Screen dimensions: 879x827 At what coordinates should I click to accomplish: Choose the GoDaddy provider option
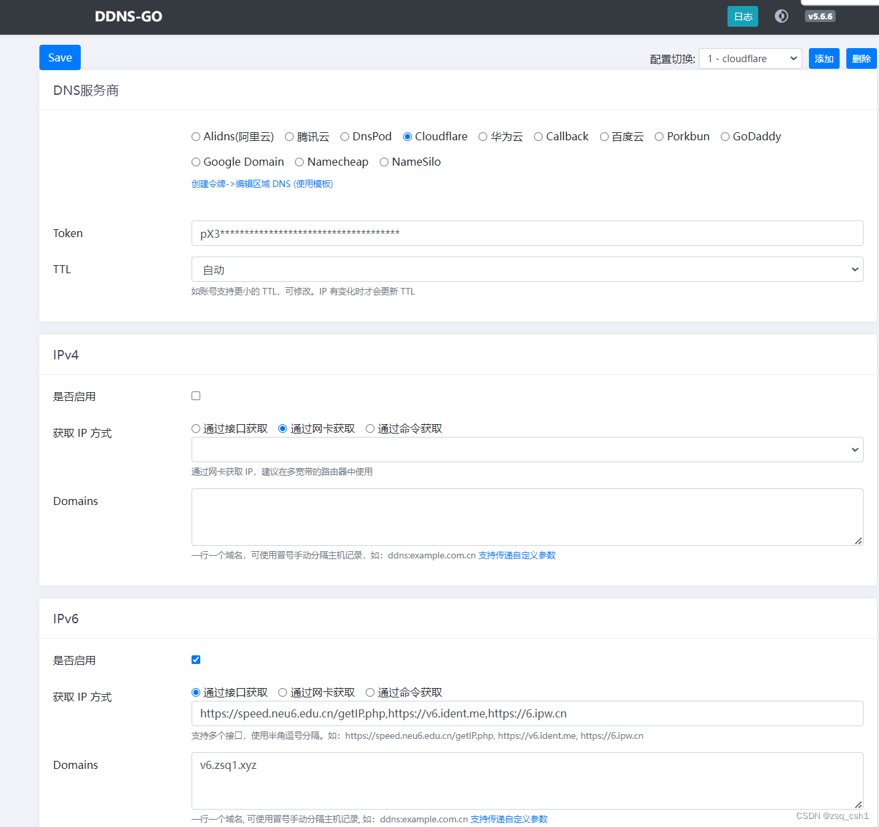(x=725, y=136)
